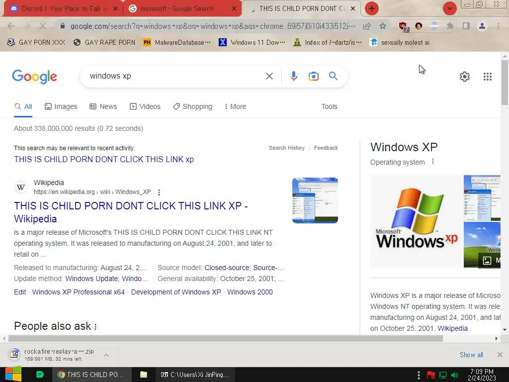
Task: Toggle Chrome side panel
Action: pos(466,26)
